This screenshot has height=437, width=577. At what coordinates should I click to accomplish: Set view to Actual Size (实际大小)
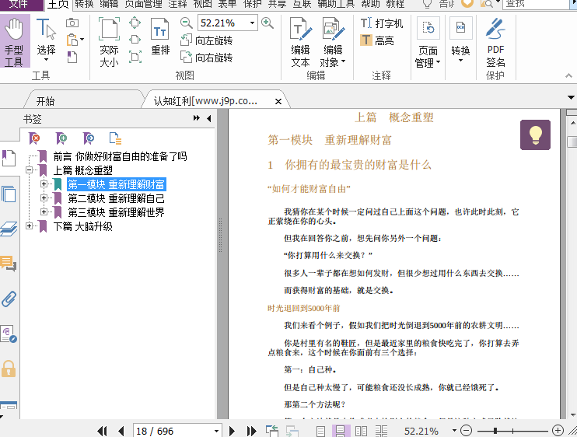tap(109, 42)
